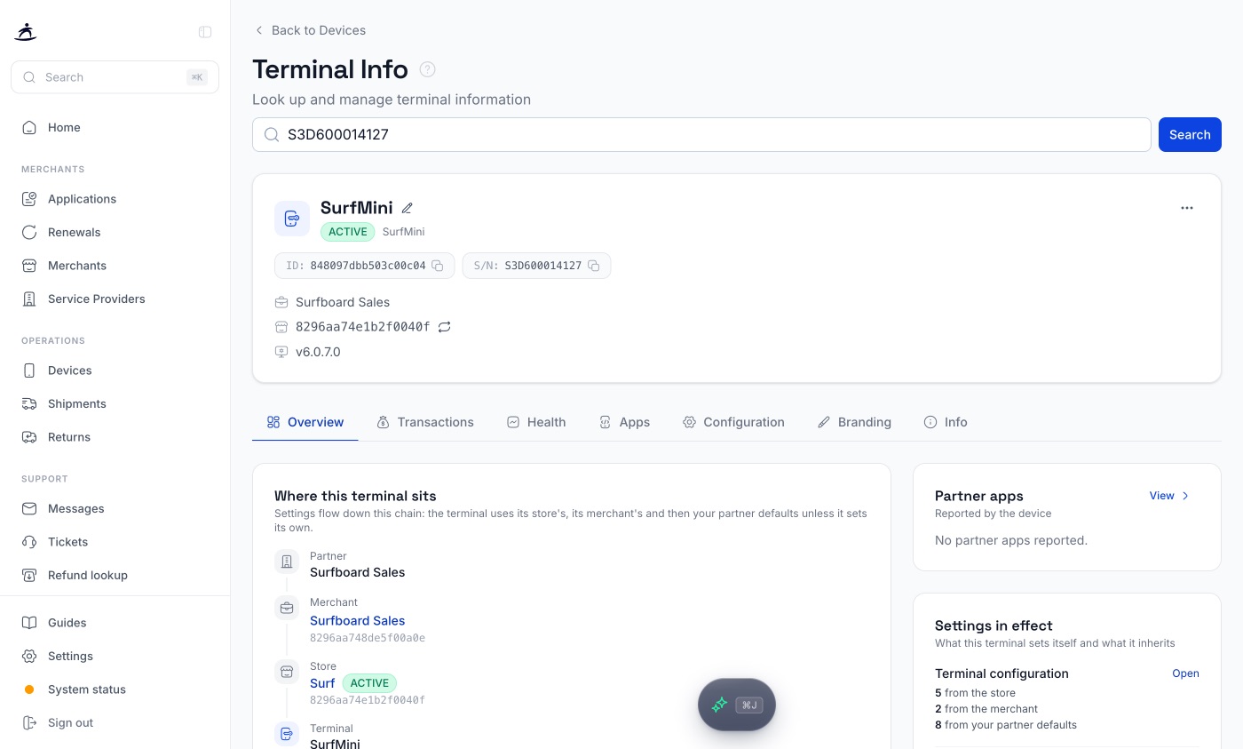
Task: Click Open for Terminal configuration
Action: [x=1185, y=673]
